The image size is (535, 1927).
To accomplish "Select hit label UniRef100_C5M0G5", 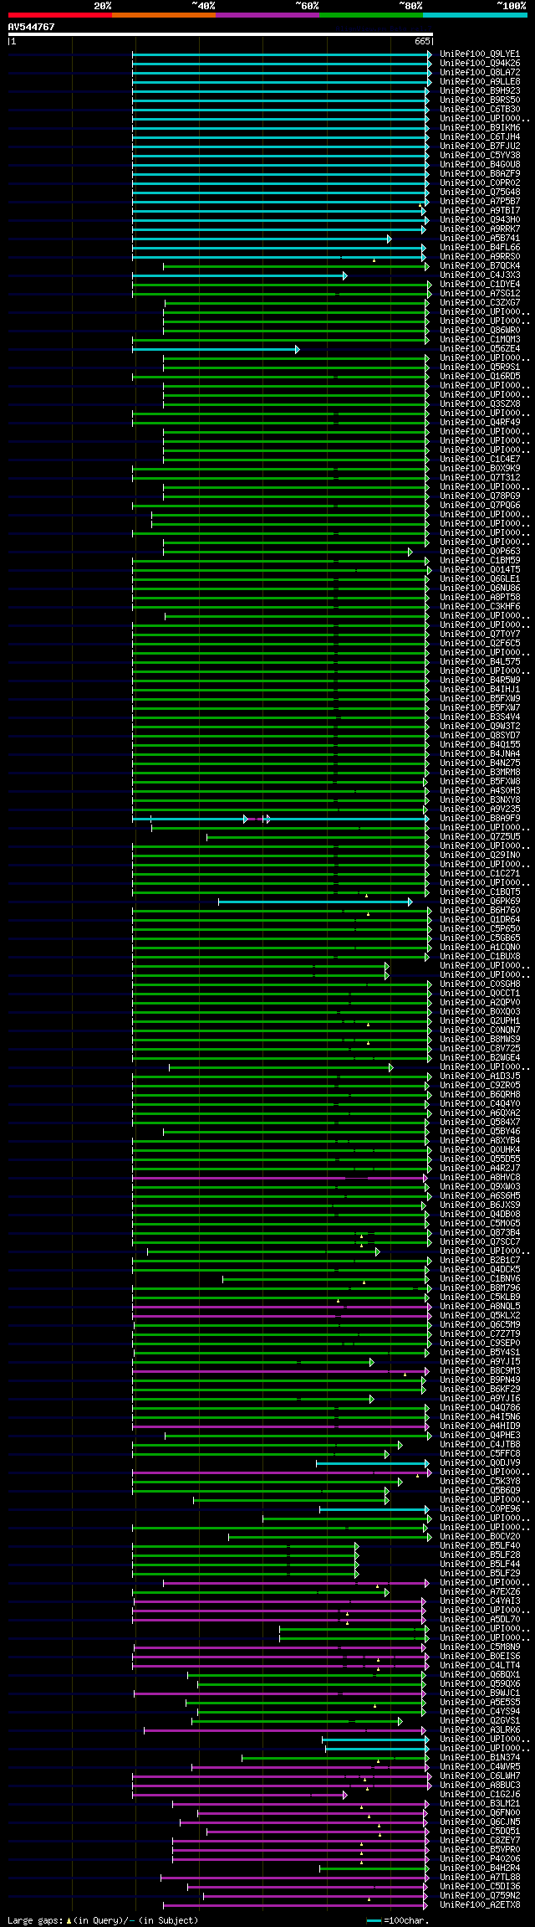I will pos(480,1224).
